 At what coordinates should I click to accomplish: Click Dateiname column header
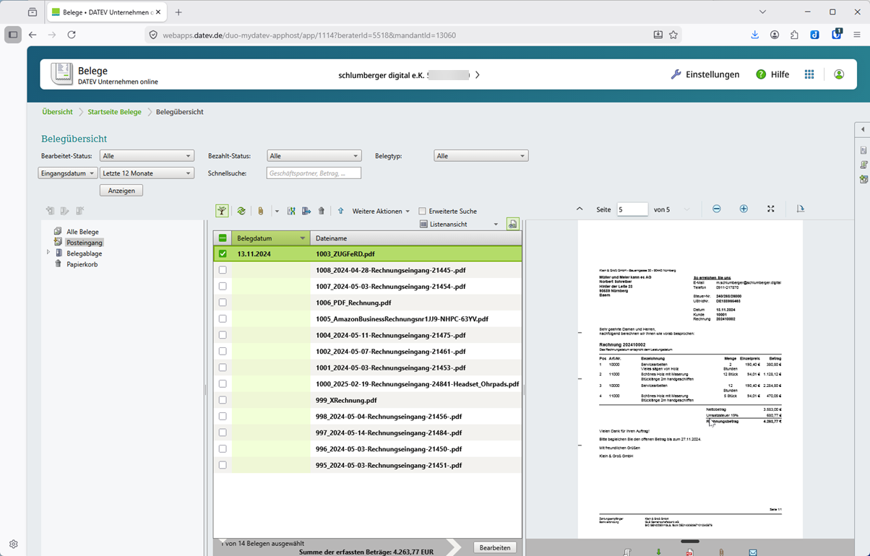click(415, 238)
